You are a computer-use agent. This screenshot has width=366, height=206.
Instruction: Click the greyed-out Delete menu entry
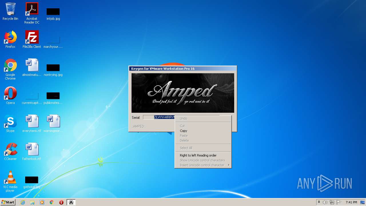click(203, 140)
